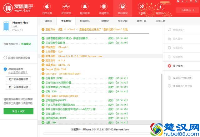Switch to 批量刷机 tab

click(85, 21)
